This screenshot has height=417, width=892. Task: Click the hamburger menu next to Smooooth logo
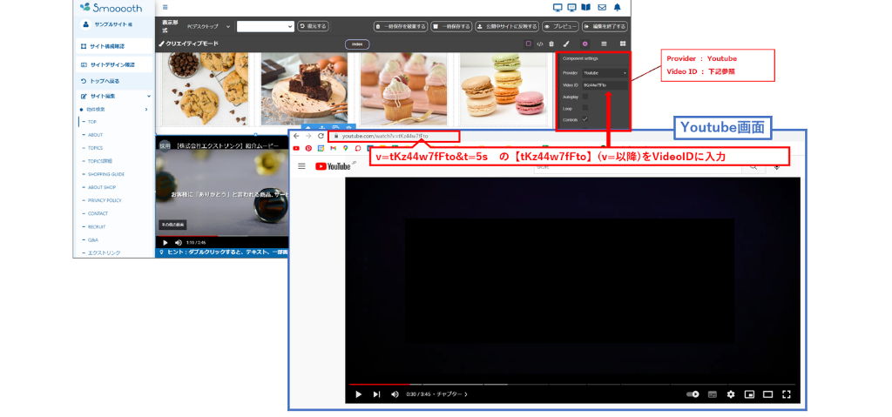(165, 7)
